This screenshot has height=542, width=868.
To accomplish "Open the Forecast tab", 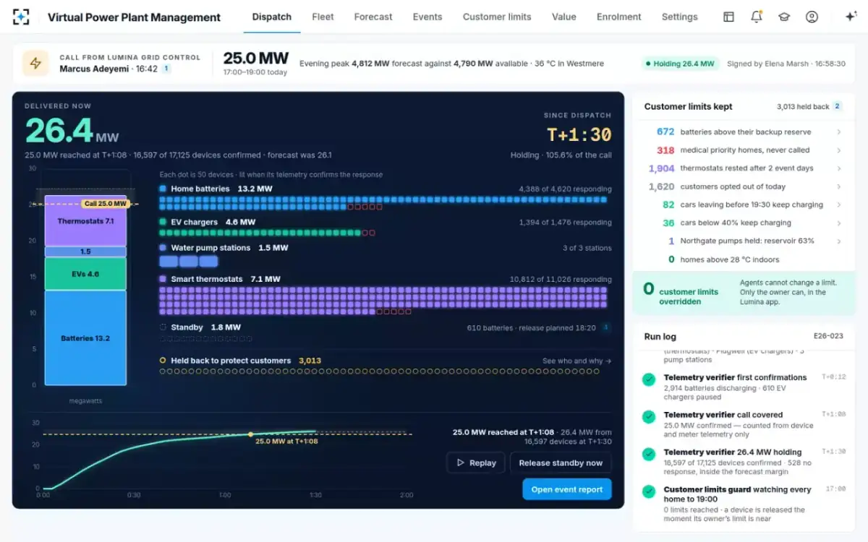I will point(373,17).
